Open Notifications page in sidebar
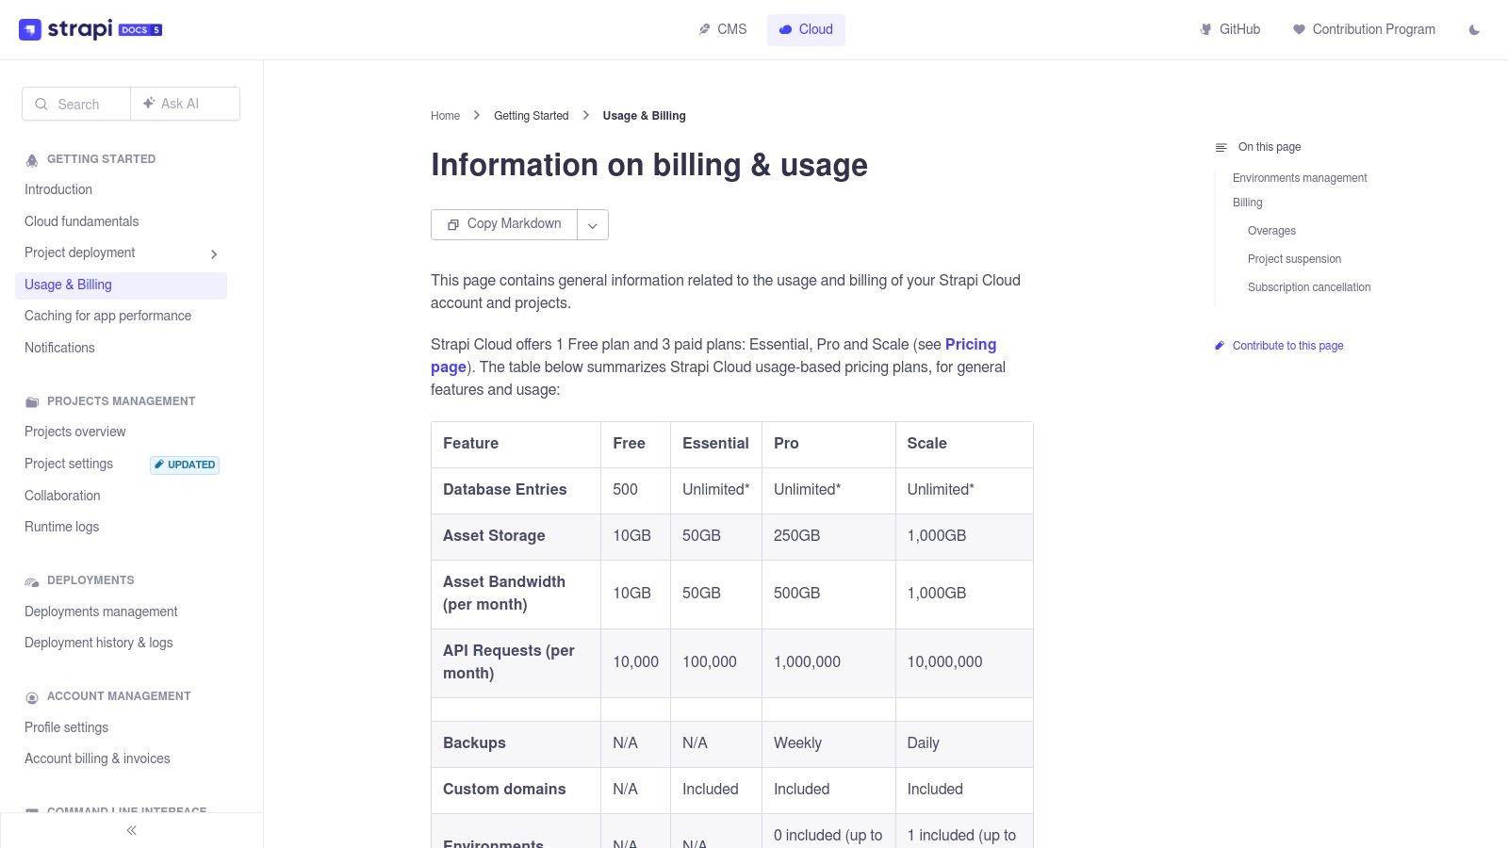 [x=59, y=348]
